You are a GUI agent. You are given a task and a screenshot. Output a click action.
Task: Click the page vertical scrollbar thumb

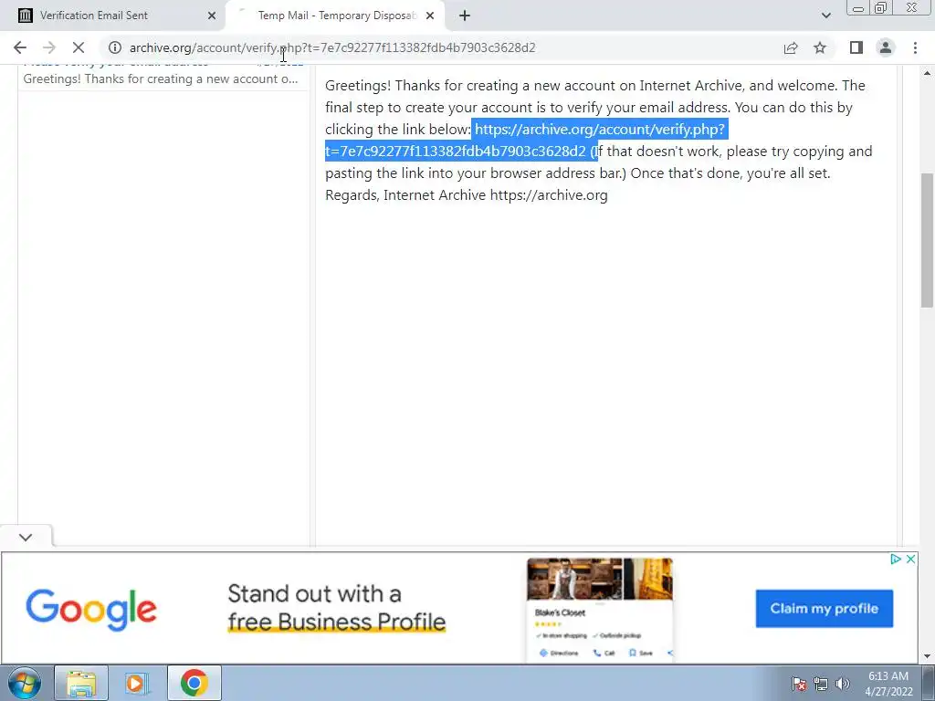point(927,240)
